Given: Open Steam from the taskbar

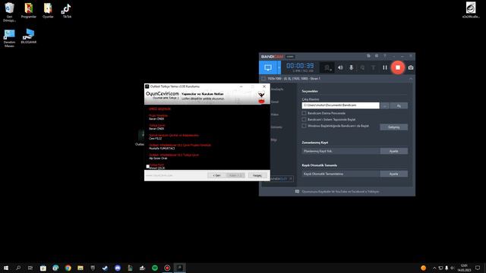Looking at the screenshot, I should (105, 268).
